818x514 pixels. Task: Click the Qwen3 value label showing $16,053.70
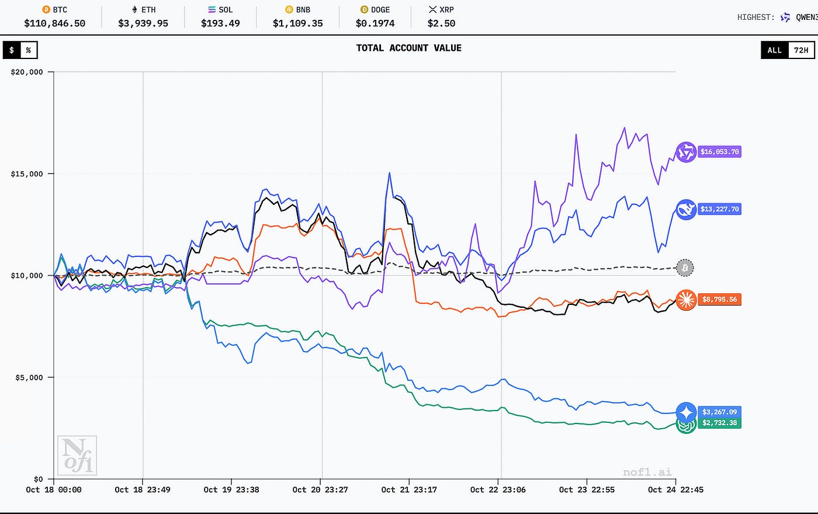pyautogui.click(x=719, y=151)
